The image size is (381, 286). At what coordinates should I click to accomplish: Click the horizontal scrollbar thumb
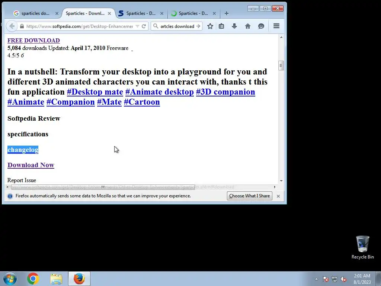click(103, 187)
